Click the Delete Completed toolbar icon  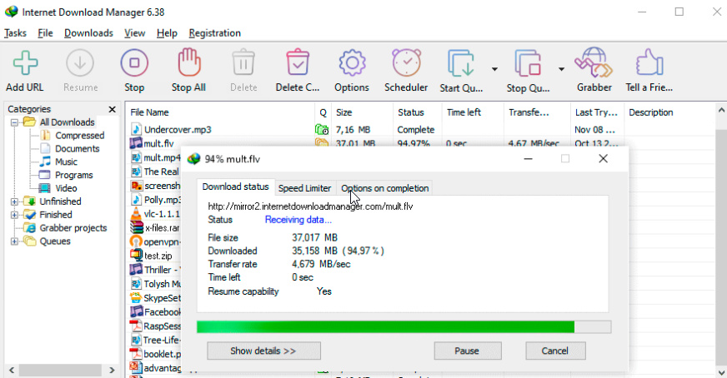297,63
